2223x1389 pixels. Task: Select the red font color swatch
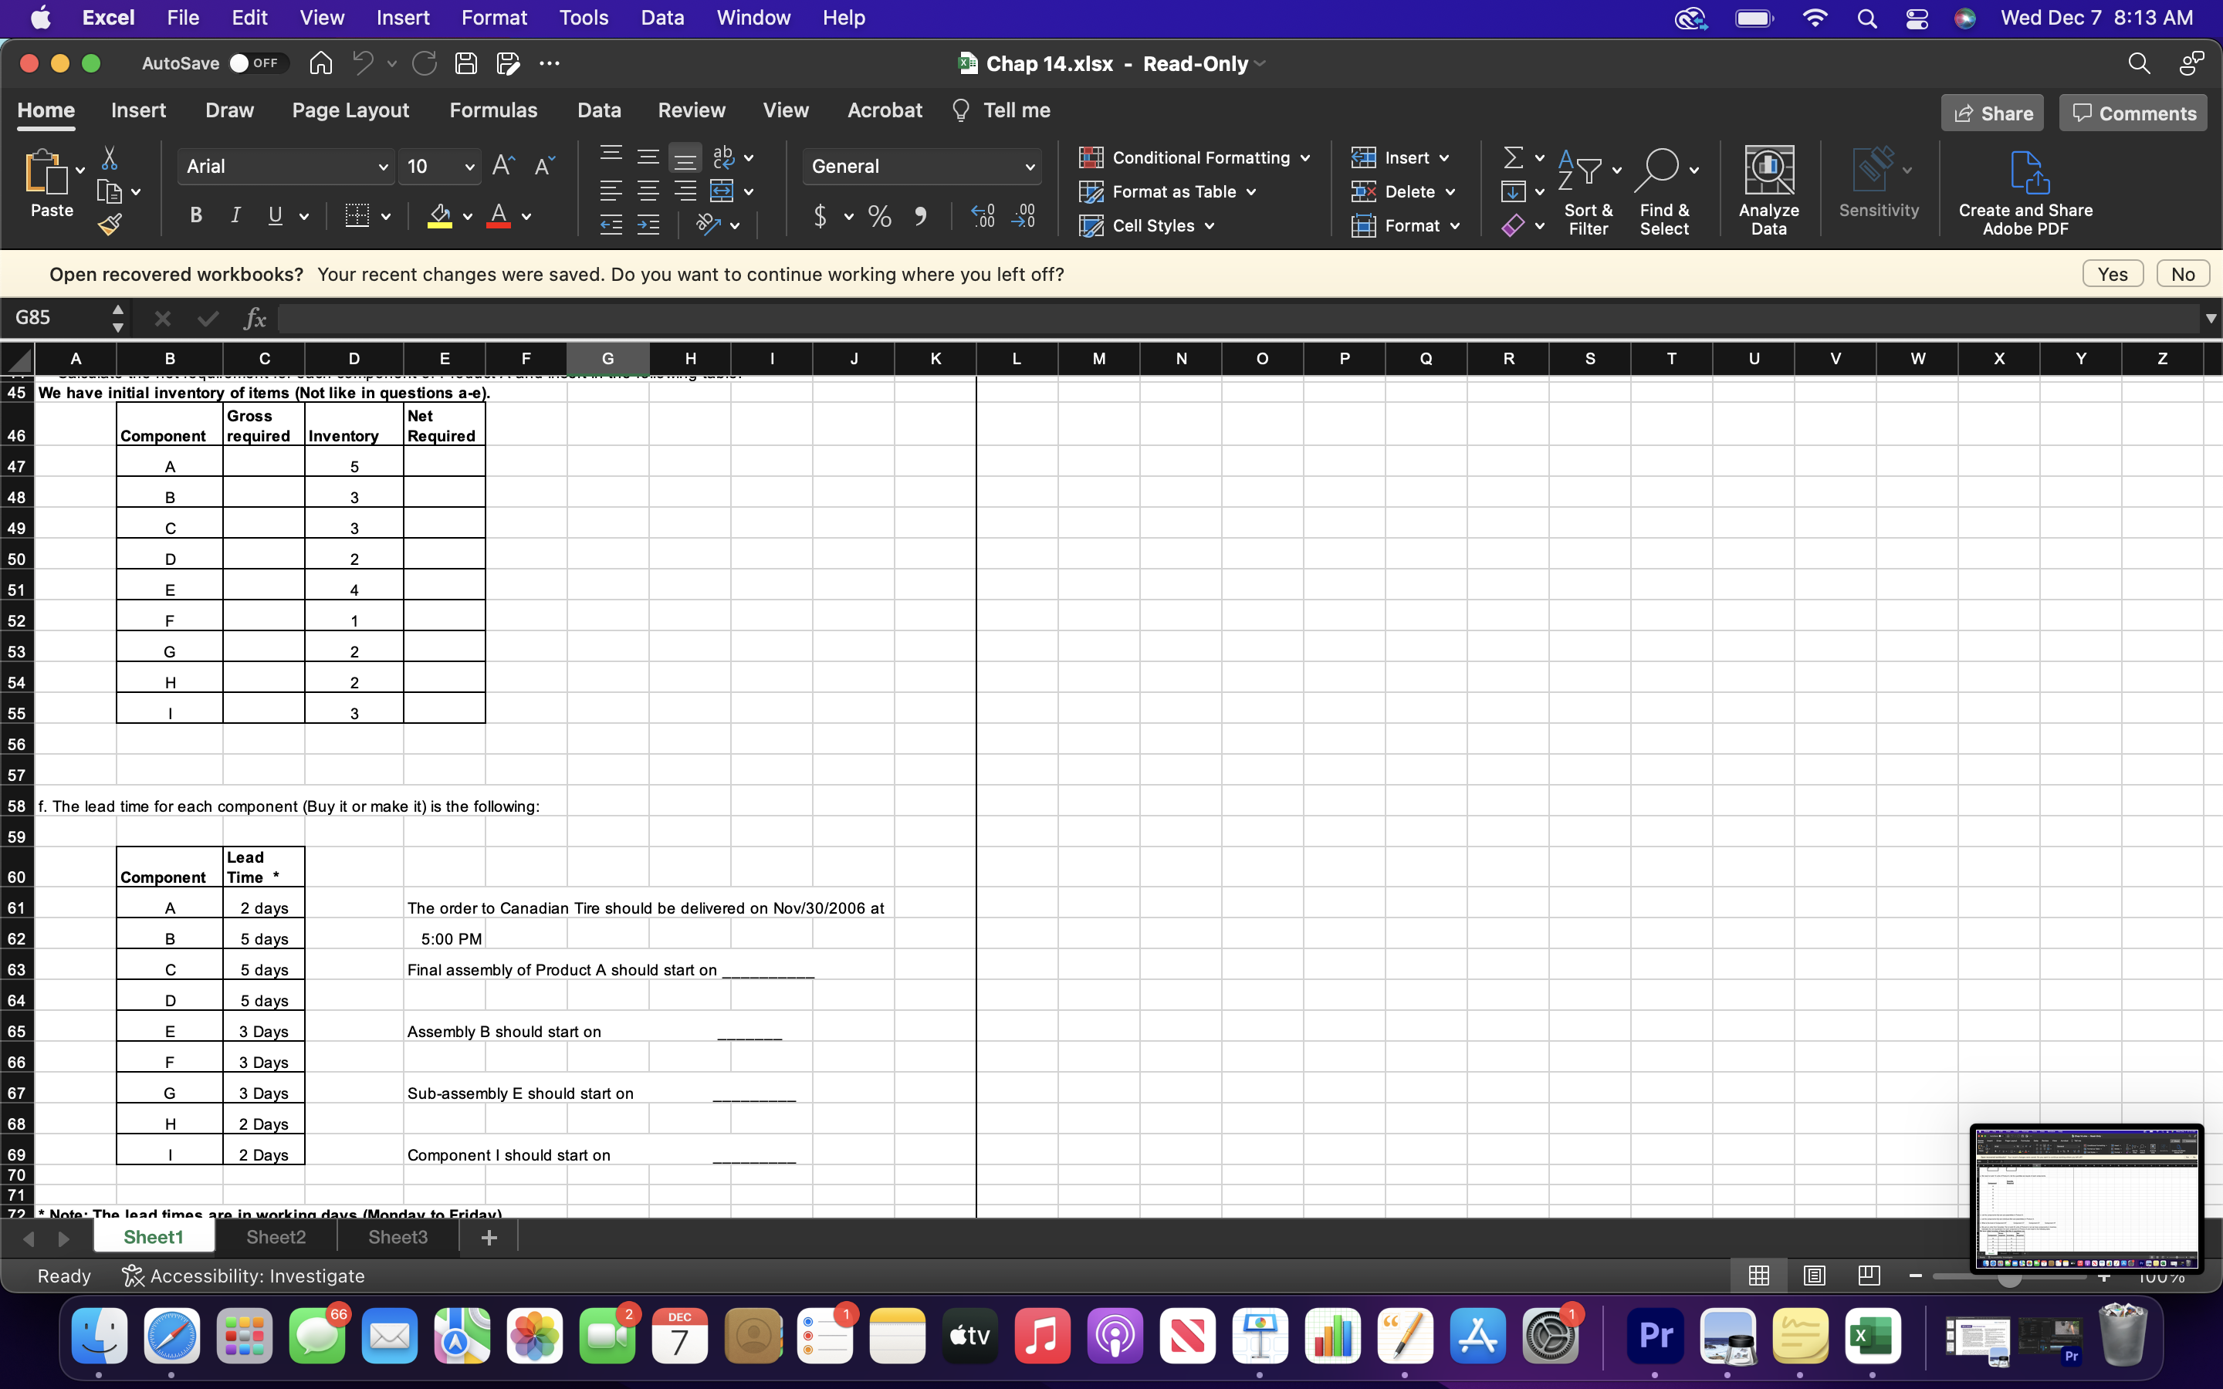click(499, 225)
